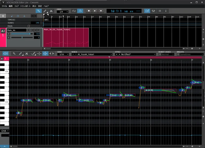Toggle the loop playback icon
Screen dimensions: 205x148
[x=74, y=11]
